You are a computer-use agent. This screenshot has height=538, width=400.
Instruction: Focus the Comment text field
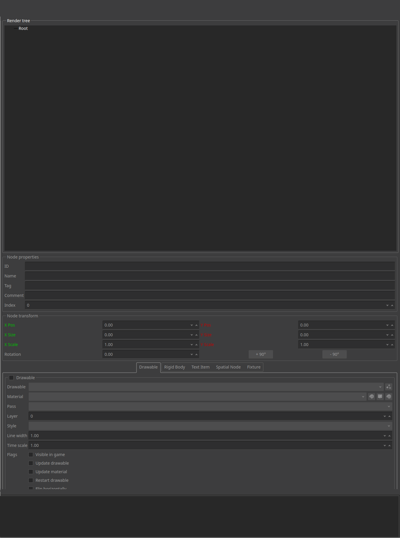[210, 295]
